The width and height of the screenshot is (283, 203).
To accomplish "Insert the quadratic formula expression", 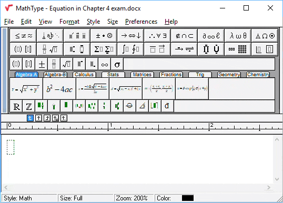I will (x=93, y=88).
